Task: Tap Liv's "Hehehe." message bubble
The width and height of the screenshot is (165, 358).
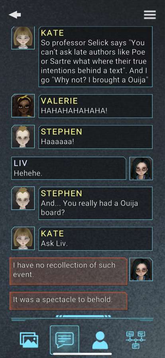Action: point(69,168)
